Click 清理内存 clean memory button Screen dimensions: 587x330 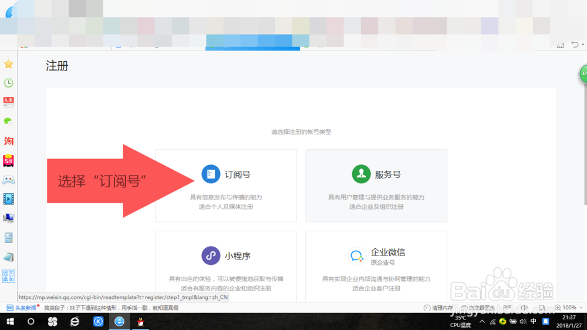tap(438, 308)
